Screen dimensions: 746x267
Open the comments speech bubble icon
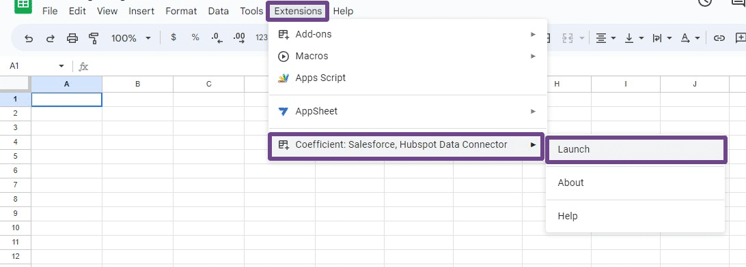click(738, 2)
